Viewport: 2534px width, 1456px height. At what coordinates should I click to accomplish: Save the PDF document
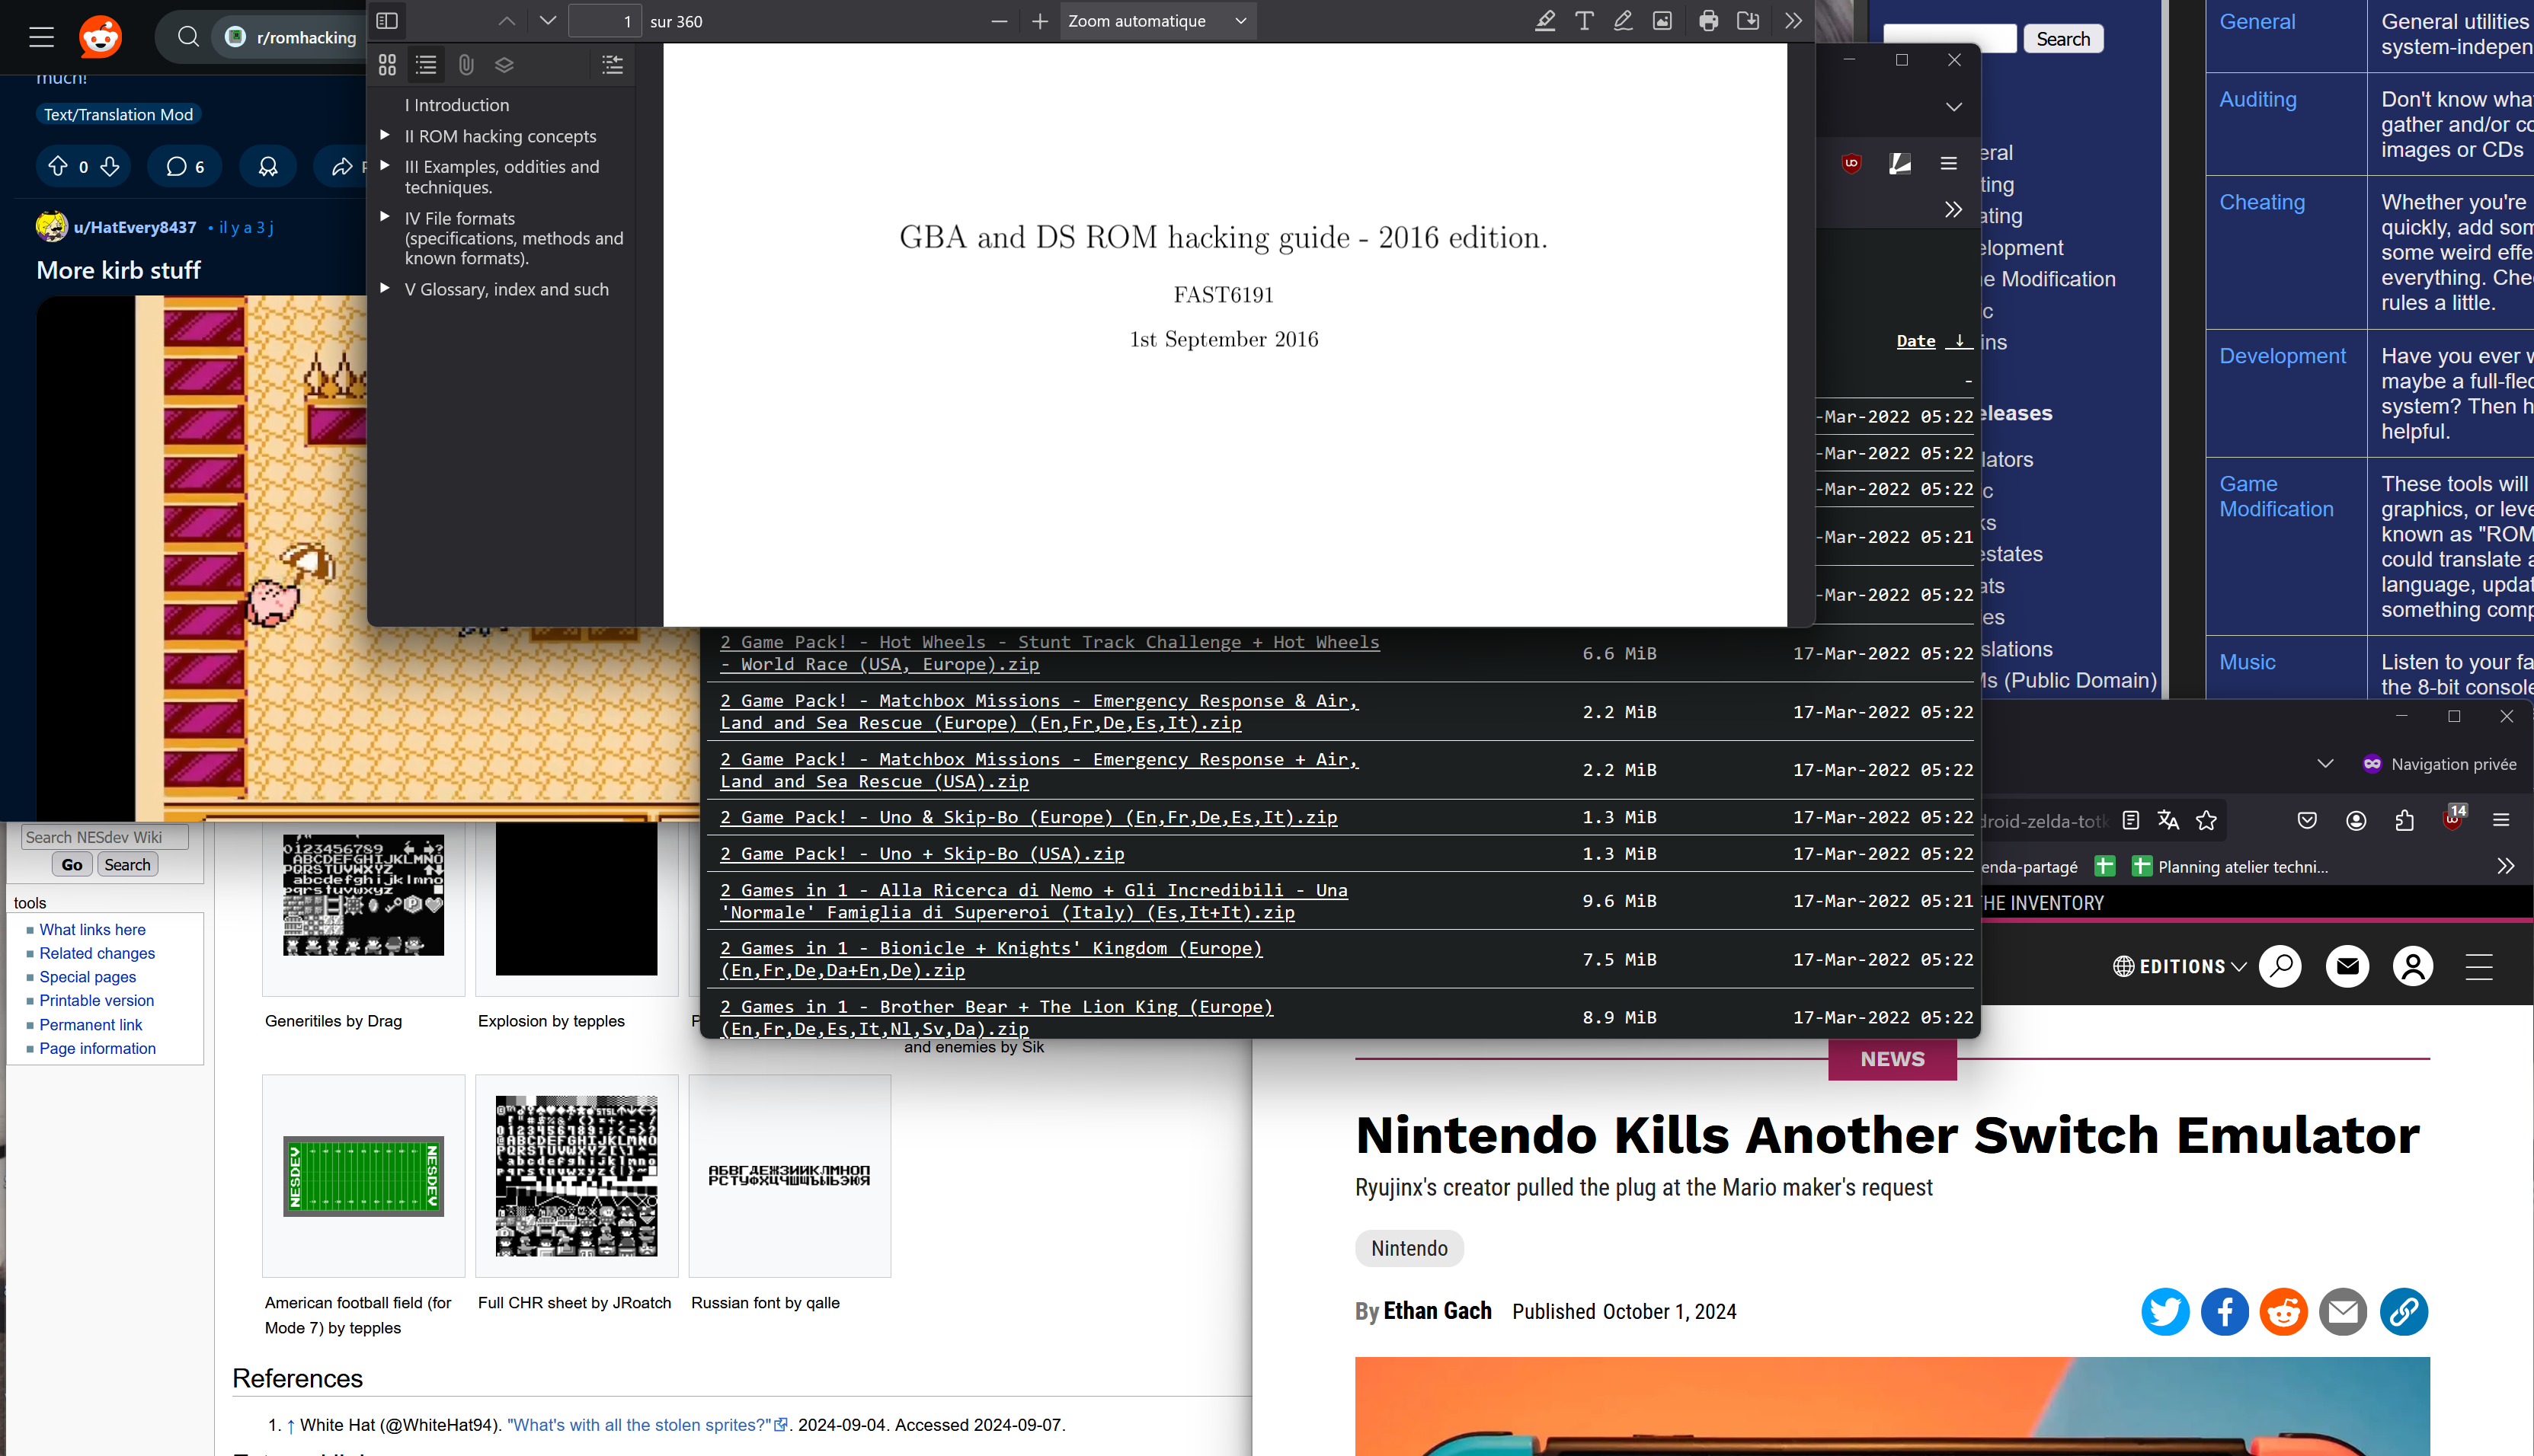click(1748, 21)
